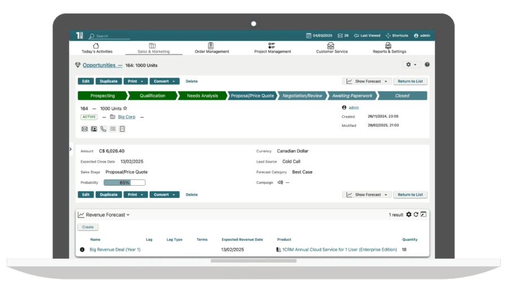
Task: Click the 65% probability bar
Action: [x=124, y=182]
